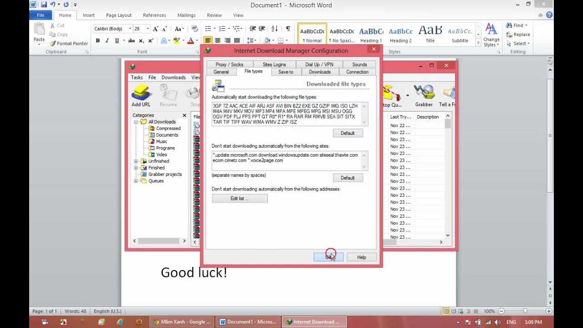Expand the Styles gallery more arrow

tap(478, 43)
